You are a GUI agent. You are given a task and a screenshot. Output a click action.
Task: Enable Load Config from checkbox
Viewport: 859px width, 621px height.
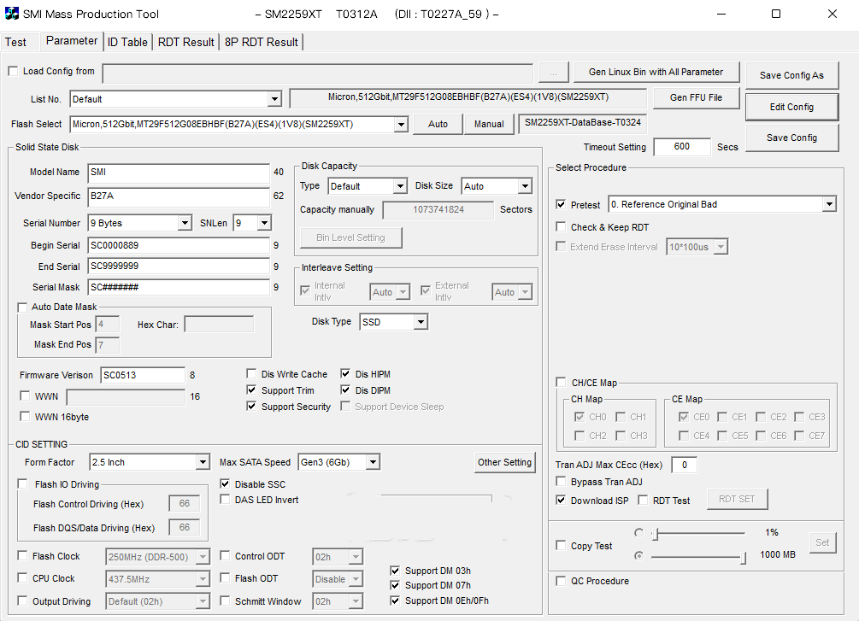[13, 71]
